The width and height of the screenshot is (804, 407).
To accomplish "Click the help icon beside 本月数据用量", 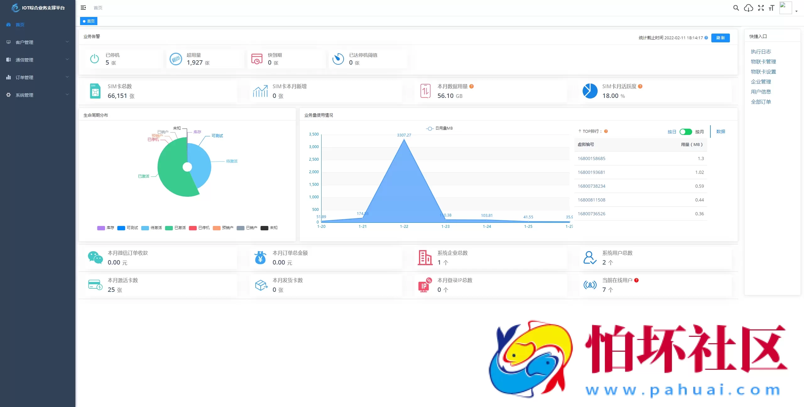I will [x=471, y=86].
